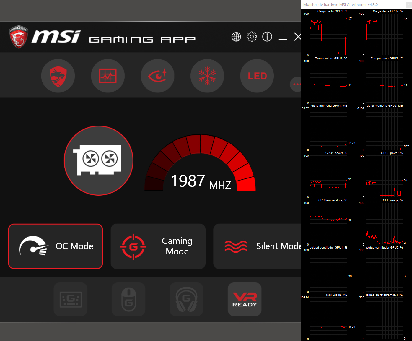Viewport: 412px width, 341px height.
Task: Click the GPU1 memory value 1170
Action: point(352,143)
